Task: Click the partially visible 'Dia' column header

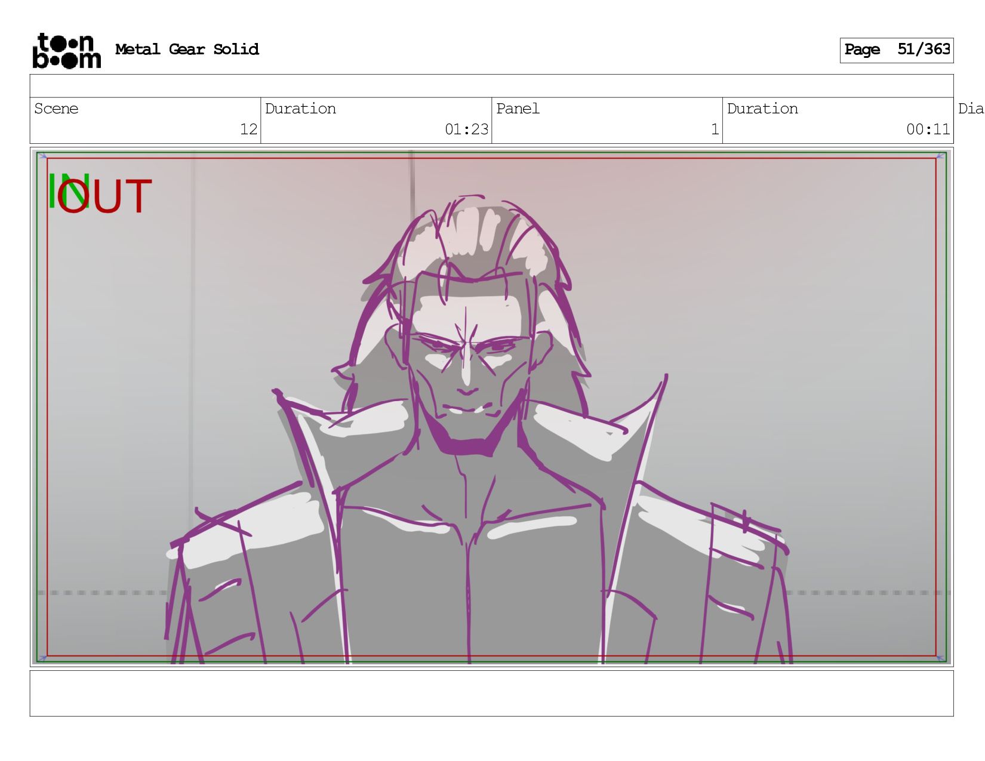Action: (x=971, y=109)
